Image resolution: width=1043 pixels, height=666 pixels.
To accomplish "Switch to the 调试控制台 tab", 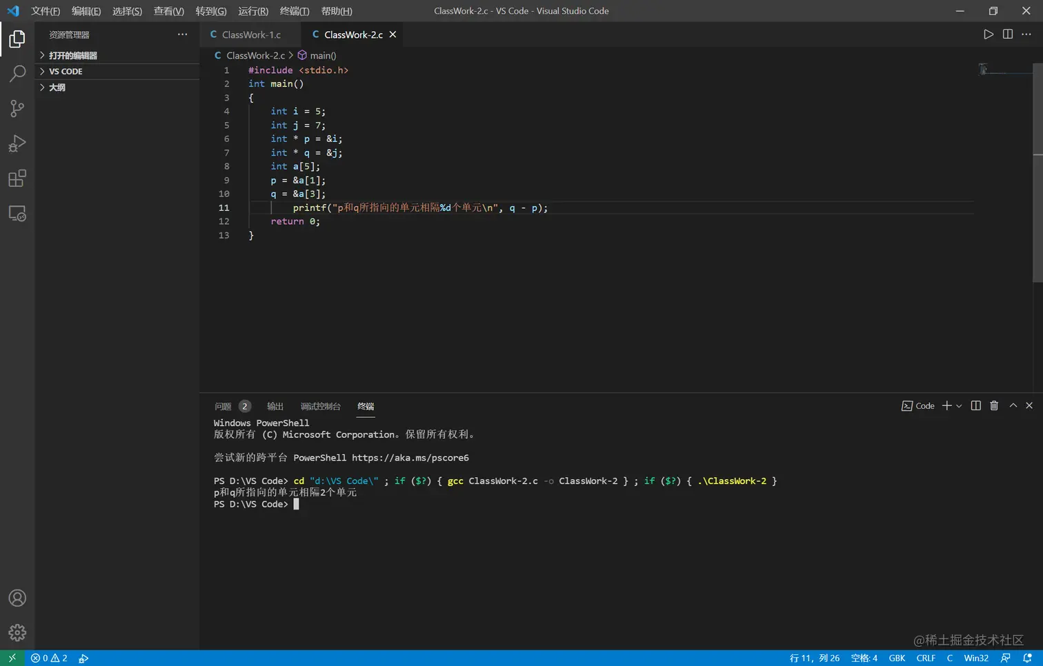I will [x=321, y=406].
